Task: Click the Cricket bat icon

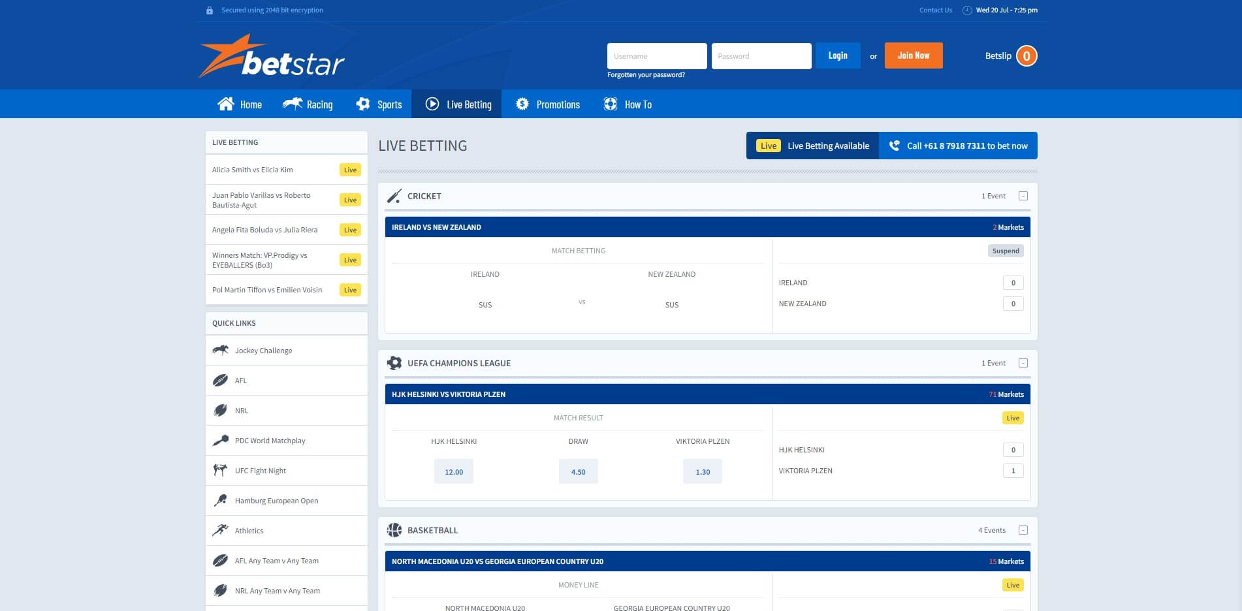Action: coord(394,196)
